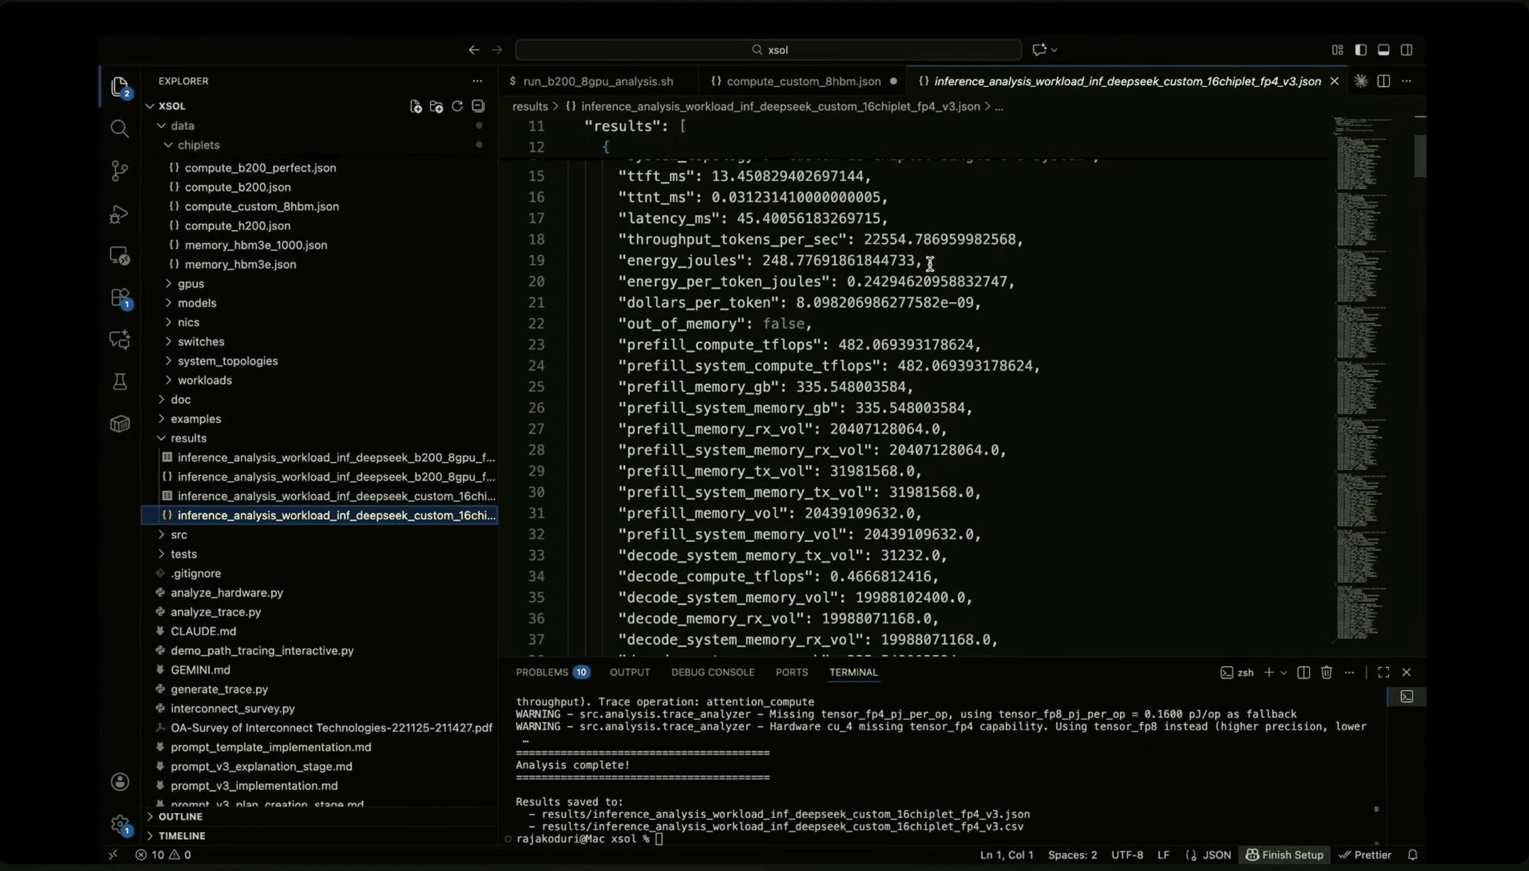Screen dimensions: 1529x871
Task: Click the New File icon in Explorer
Action: point(415,107)
